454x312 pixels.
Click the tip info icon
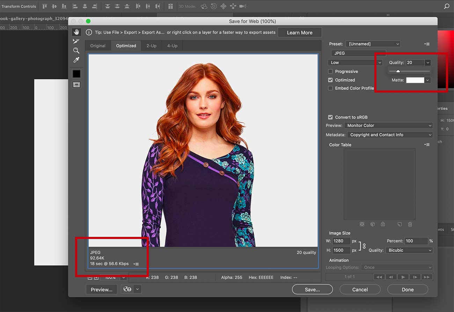(89, 32)
